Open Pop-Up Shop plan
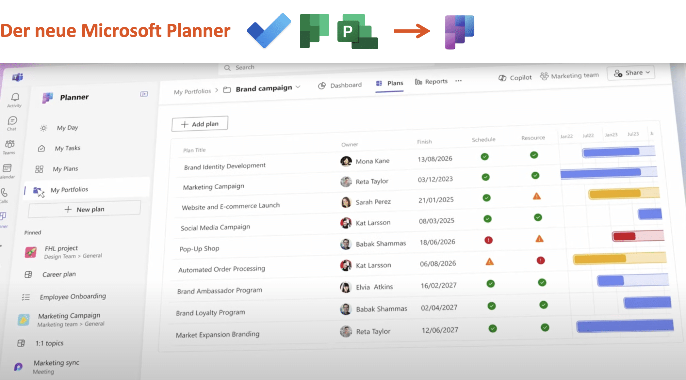 [199, 248]
